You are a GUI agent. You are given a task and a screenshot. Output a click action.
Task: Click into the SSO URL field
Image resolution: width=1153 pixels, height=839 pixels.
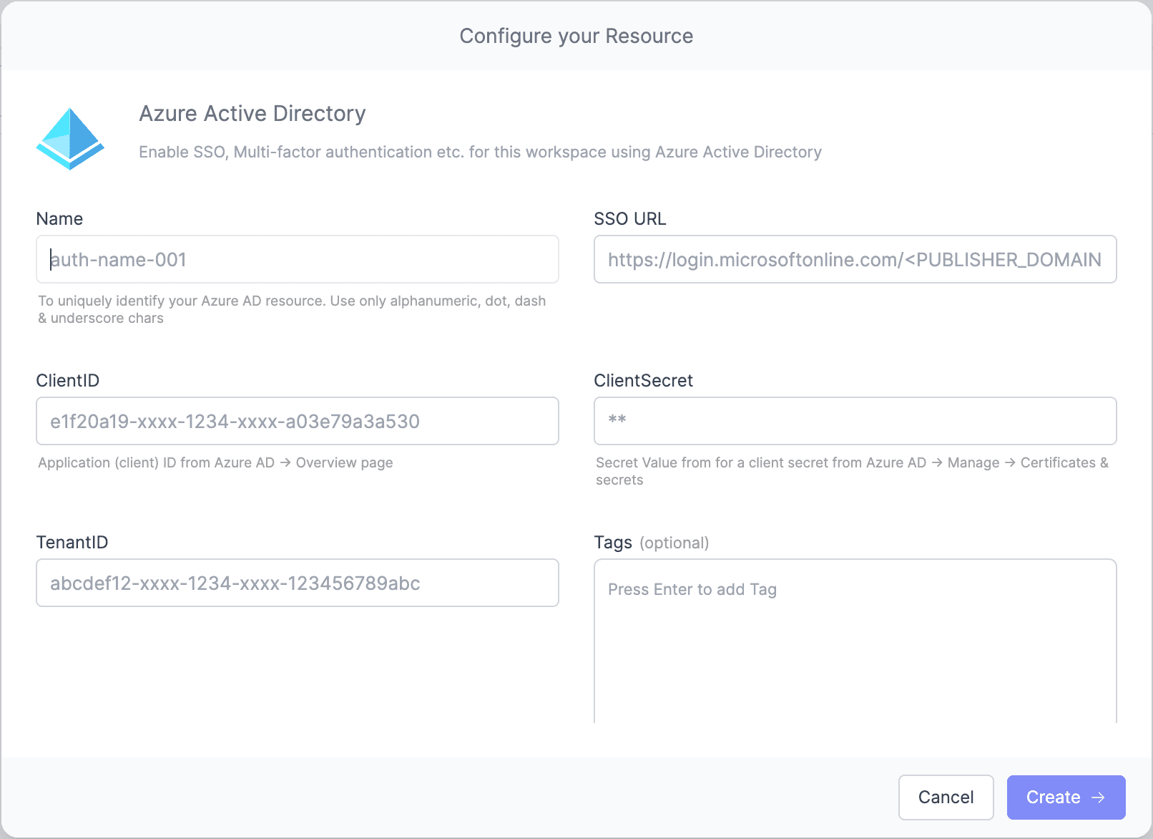pos(855,259)
